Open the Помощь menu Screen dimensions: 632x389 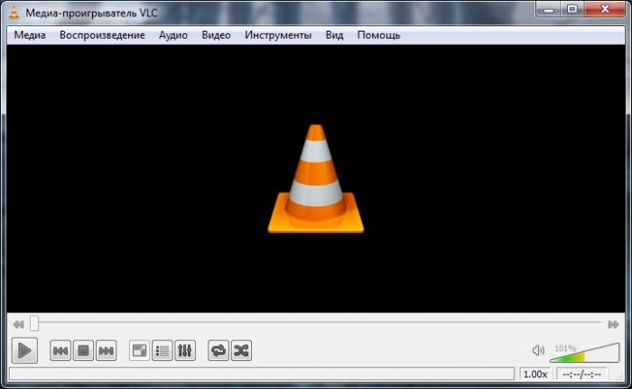378,35
